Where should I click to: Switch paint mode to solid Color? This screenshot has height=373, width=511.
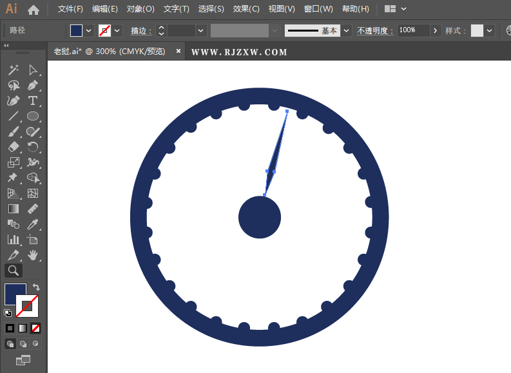pos(10,328)
